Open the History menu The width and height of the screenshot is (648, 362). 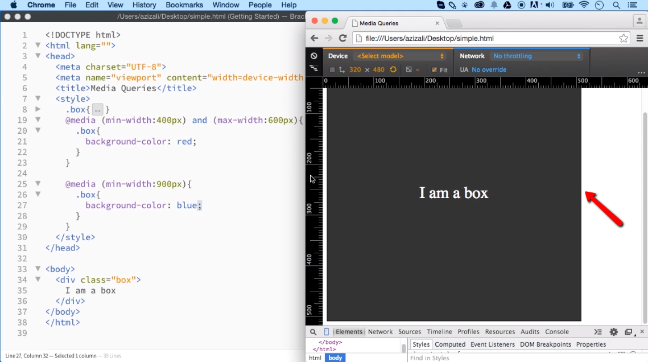coord(144,5)
